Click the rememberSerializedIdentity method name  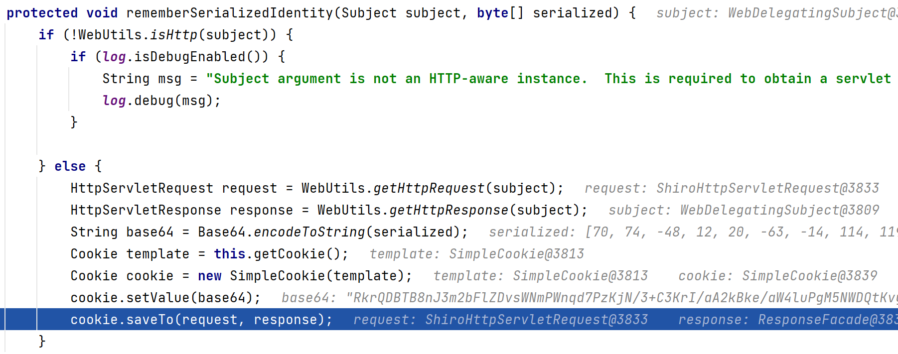229,13
